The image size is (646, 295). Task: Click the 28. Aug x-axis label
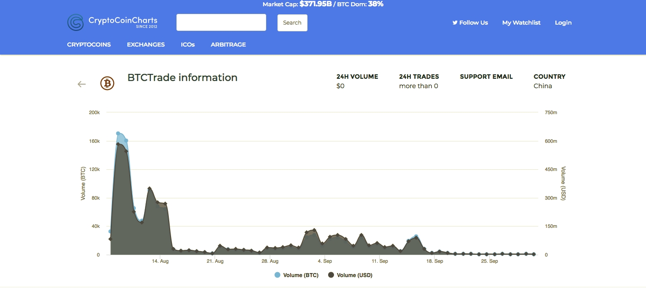pyautogui.click(x=270, y=261)
